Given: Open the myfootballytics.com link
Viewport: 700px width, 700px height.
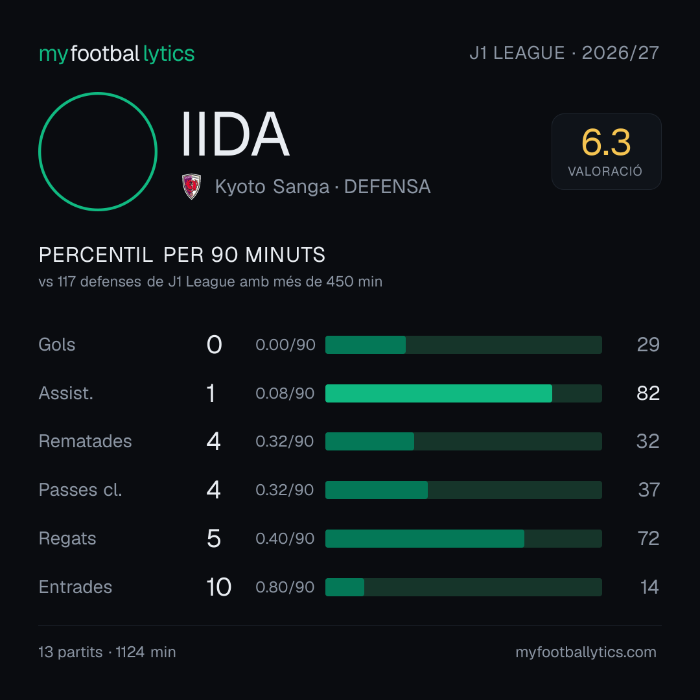Looking at the screenshot, I should (x=586, y=652).
